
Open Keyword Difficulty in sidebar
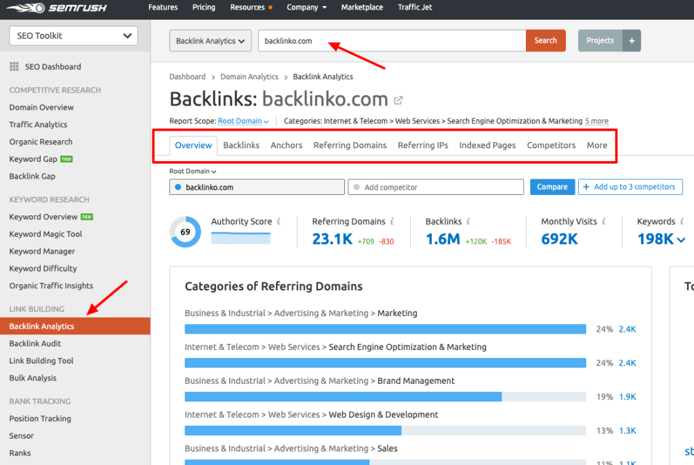pyautogui.click(x=43, y=269)
